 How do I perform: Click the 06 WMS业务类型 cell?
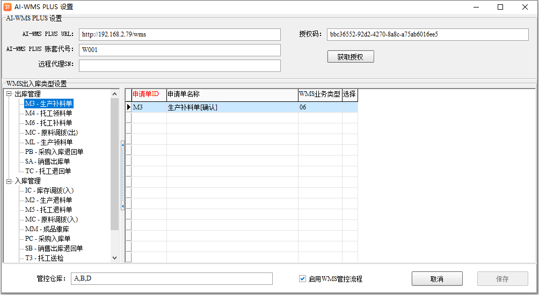pyautogui.click(x=320, y=107)
